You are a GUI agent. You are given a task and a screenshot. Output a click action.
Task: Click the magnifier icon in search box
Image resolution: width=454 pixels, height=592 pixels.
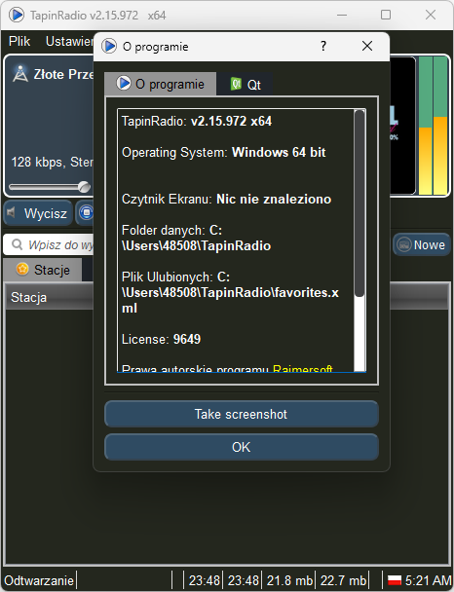click(x=17, y=244)
